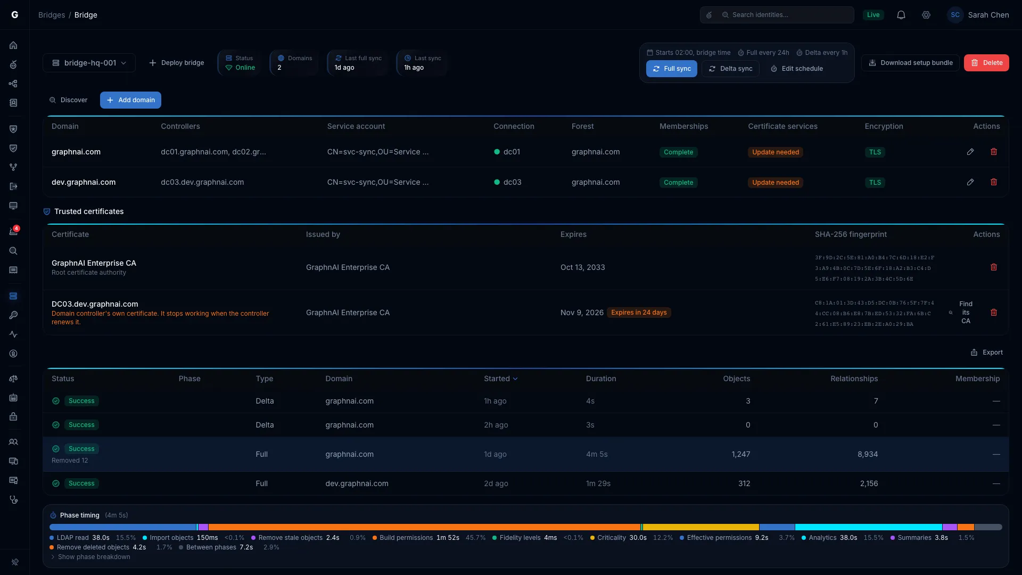Viewport: 1022px width, 575px height.
Task: Open the settings gear in top bar
Action: (926, 15)
